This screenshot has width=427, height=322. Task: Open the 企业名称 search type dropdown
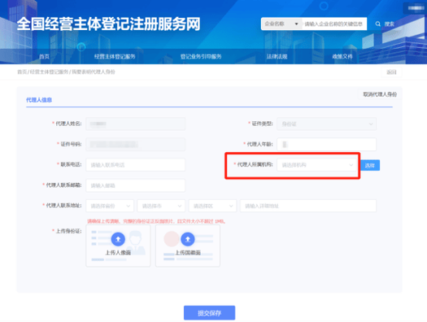281,24
